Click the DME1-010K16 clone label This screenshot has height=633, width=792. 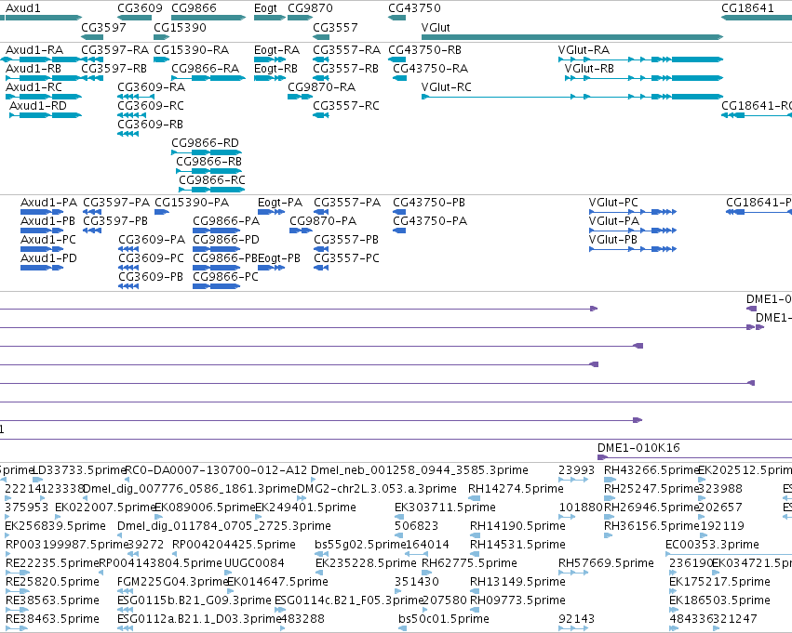point(638,447)
